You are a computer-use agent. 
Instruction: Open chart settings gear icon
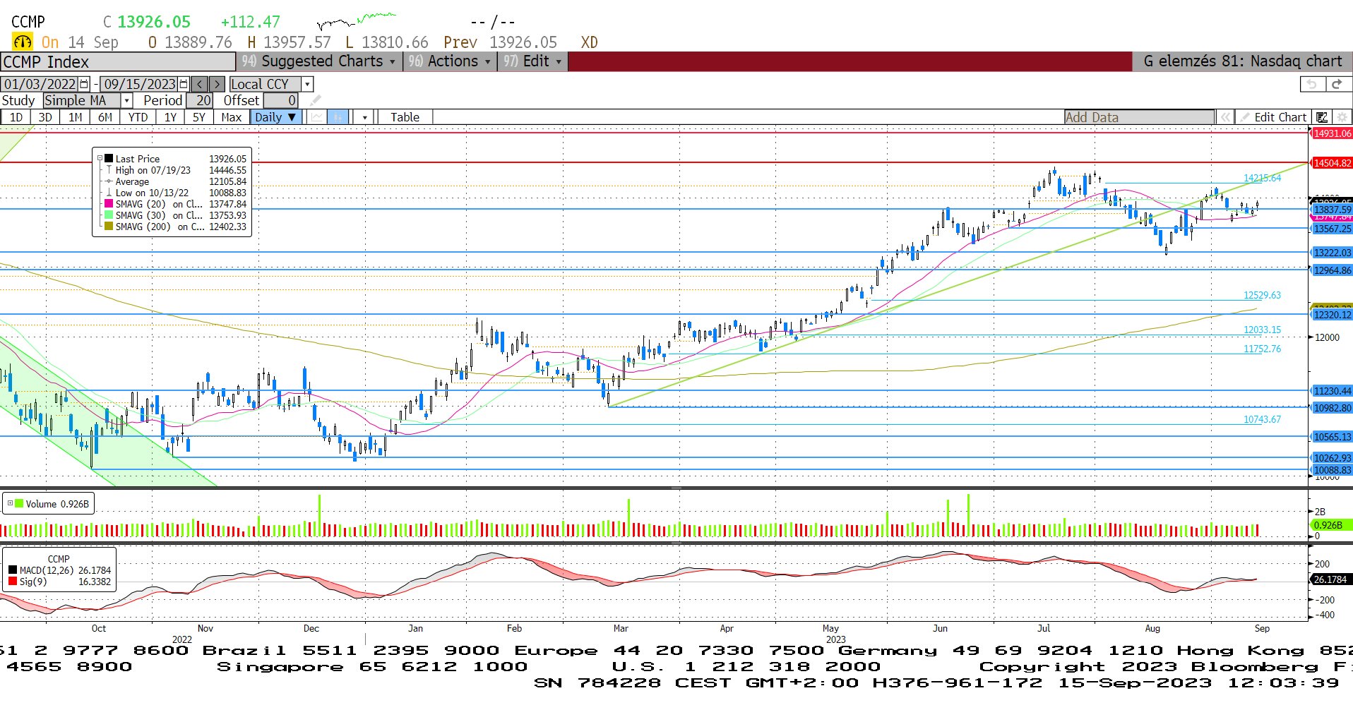[1342, 117]
